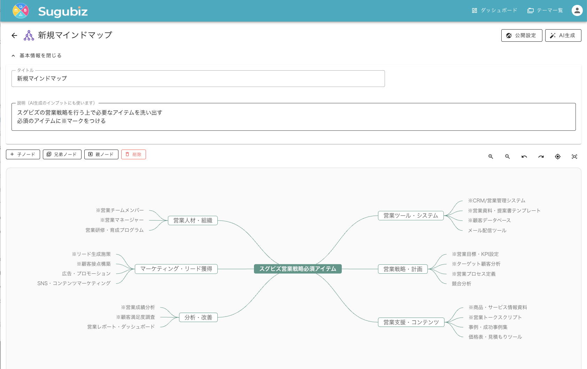Screen dimensions: 587x369
Task: Fit the mind map to screen
Action: point(574,157)
